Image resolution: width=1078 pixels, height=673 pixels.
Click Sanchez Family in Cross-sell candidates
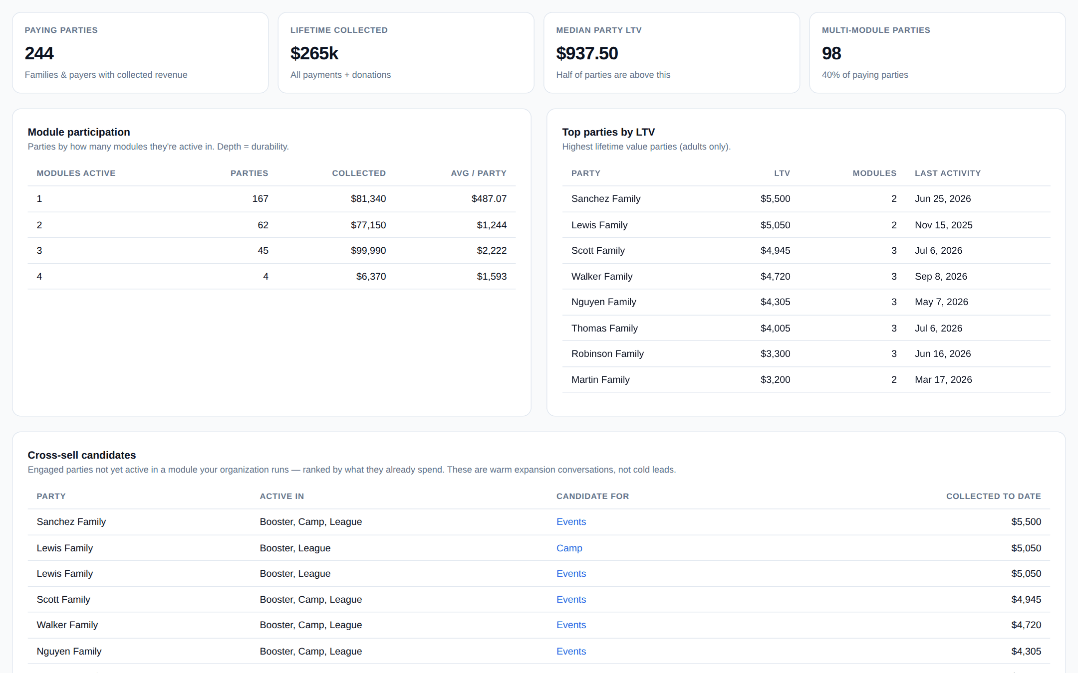point(71,521)
